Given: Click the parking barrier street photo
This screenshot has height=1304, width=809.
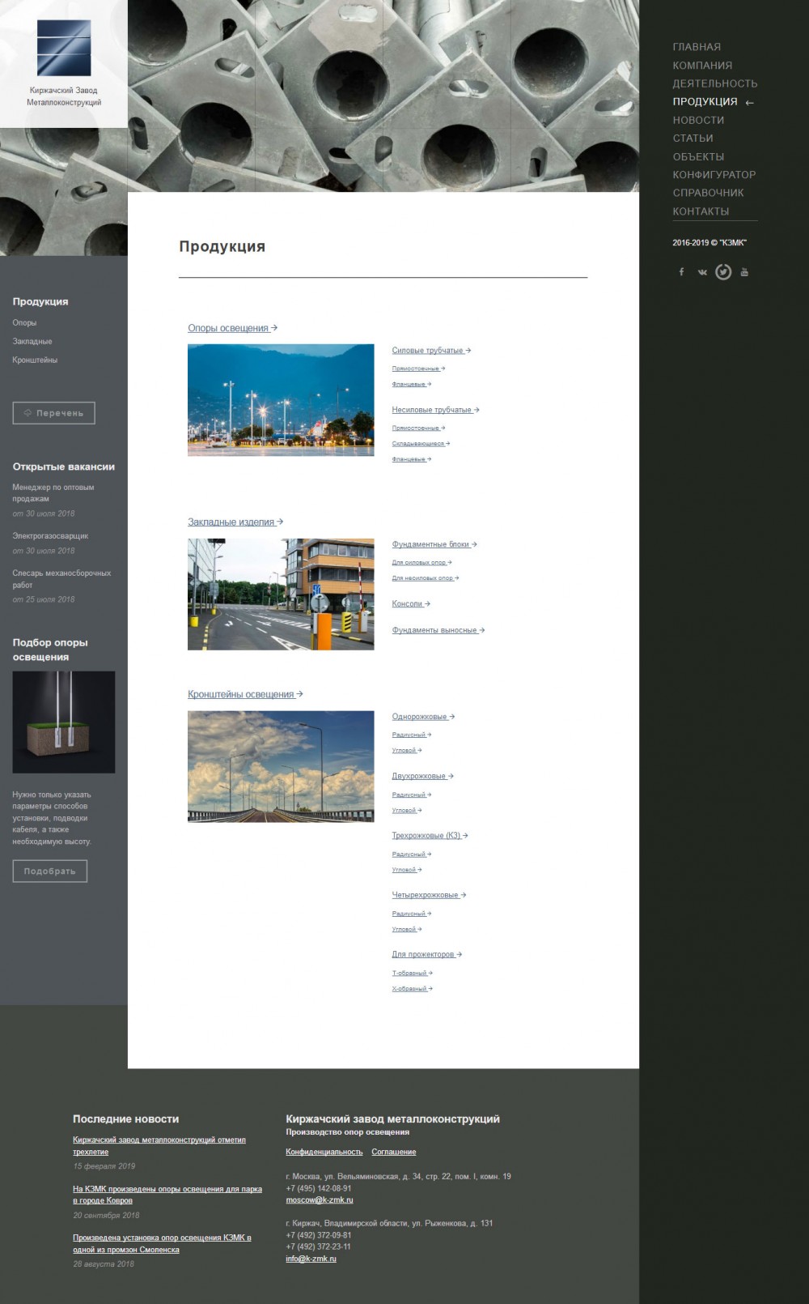Looking at the screenshot, I should tap(281, 594).
